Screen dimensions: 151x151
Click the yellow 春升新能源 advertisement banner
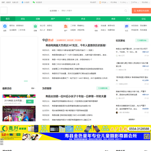75,128
